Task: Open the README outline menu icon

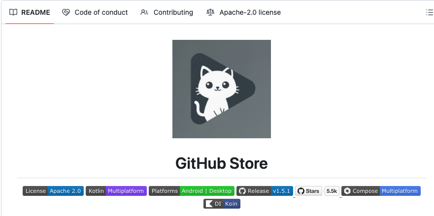Action: pos(429,12)
